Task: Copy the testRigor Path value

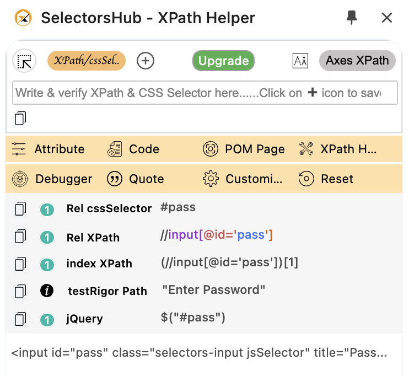Action: 20,291
